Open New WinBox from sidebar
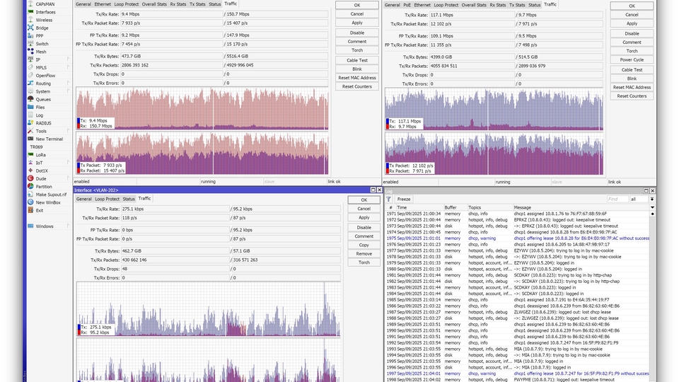 point(48,202)
